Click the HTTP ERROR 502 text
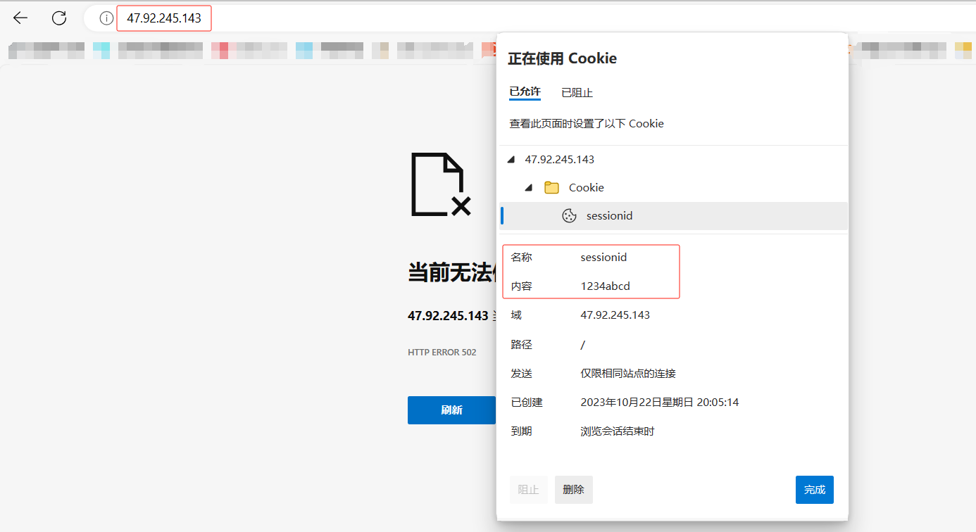 point(442,352)
